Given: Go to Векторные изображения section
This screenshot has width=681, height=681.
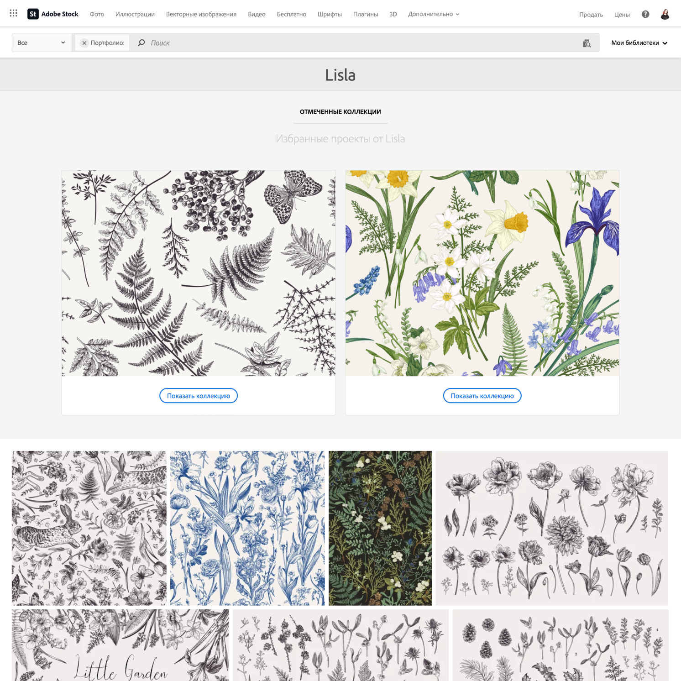Looking at the screenshot, I should tap(201, 14).
